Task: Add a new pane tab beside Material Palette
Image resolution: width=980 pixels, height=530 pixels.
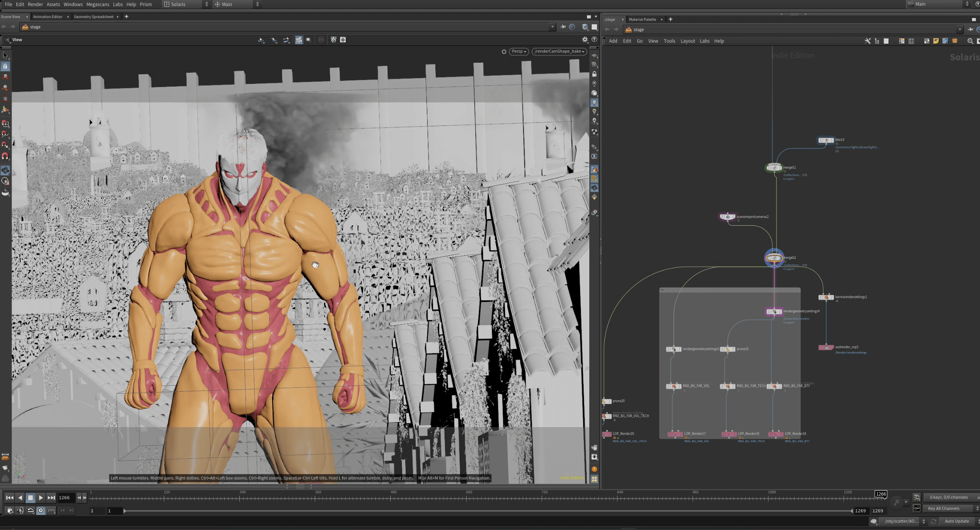Action: tap(670, 19)
